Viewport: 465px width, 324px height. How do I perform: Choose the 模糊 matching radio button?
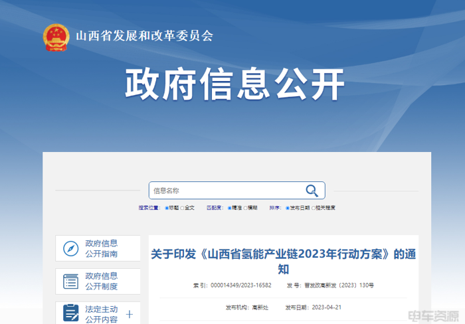(x=246, y=208)
